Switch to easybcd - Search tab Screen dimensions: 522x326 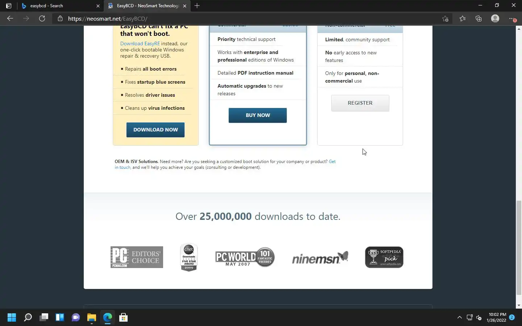[x=60, y=6]
